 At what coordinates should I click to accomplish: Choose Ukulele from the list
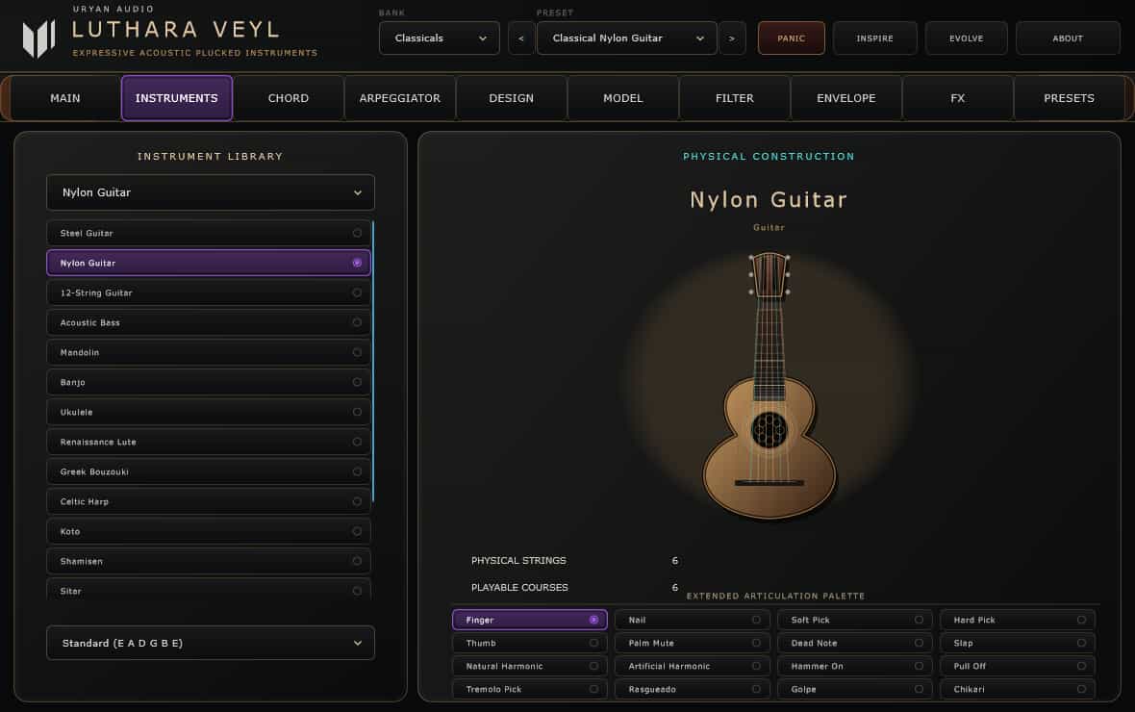(x=209, y=412)
